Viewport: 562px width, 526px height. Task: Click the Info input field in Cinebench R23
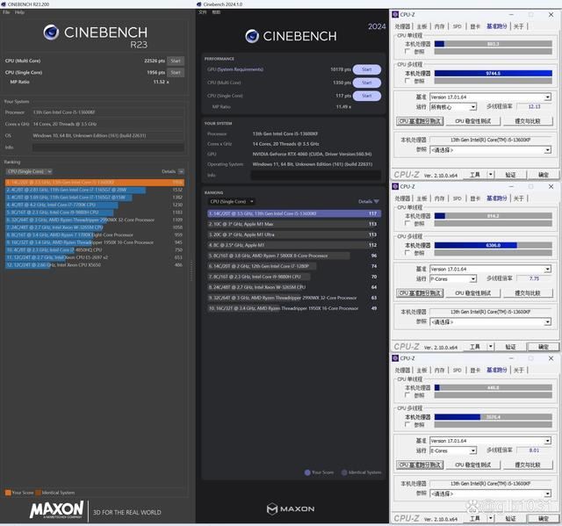click(108, 148)
